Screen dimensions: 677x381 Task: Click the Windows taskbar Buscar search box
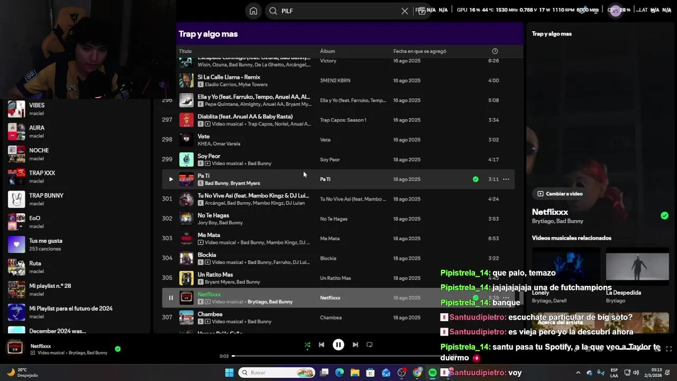pos(277,373)
